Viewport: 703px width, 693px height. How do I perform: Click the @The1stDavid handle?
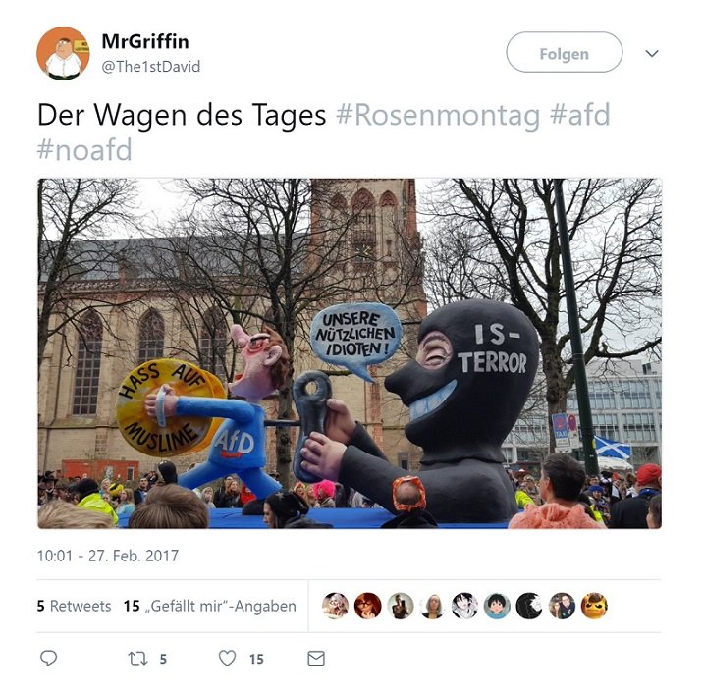151,67
